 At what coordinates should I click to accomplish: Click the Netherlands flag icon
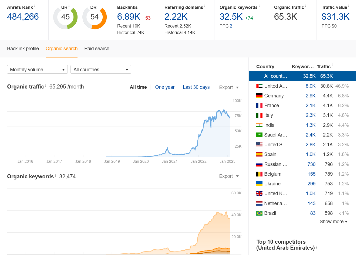pyautogui.click(x=259, y=203)
